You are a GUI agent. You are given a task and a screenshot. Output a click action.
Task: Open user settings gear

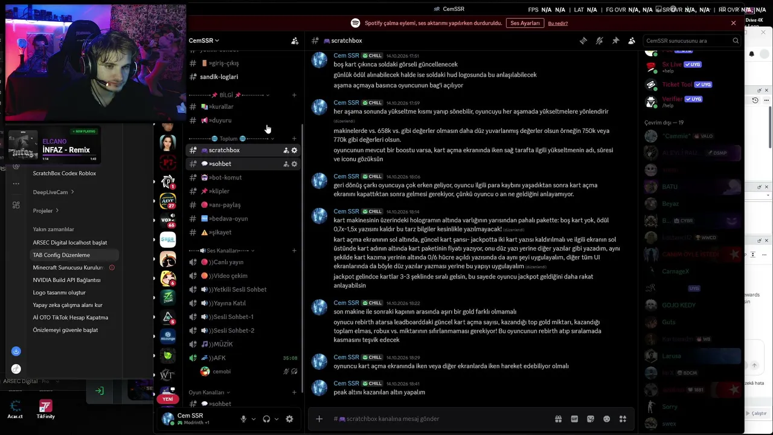pos(289,419)
